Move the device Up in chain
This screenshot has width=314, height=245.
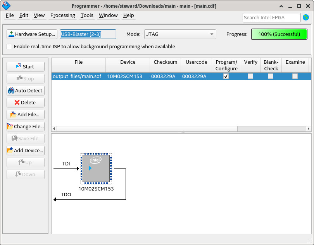(x=26, y=162)
